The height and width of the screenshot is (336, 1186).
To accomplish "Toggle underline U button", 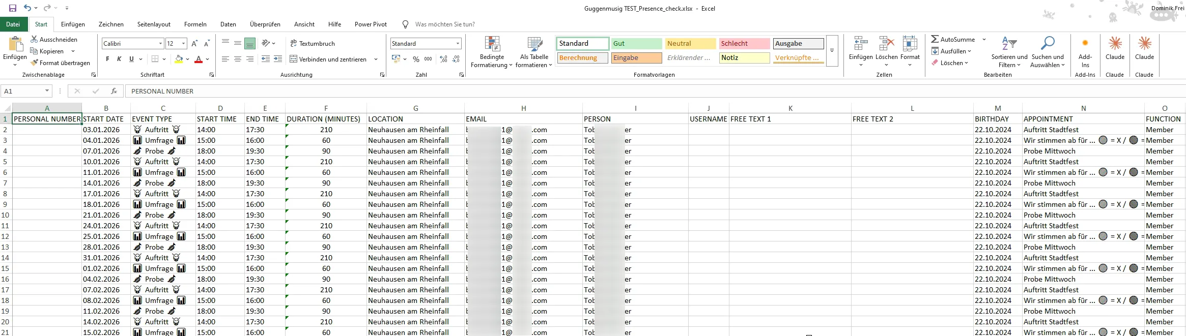I will [131, 59].
